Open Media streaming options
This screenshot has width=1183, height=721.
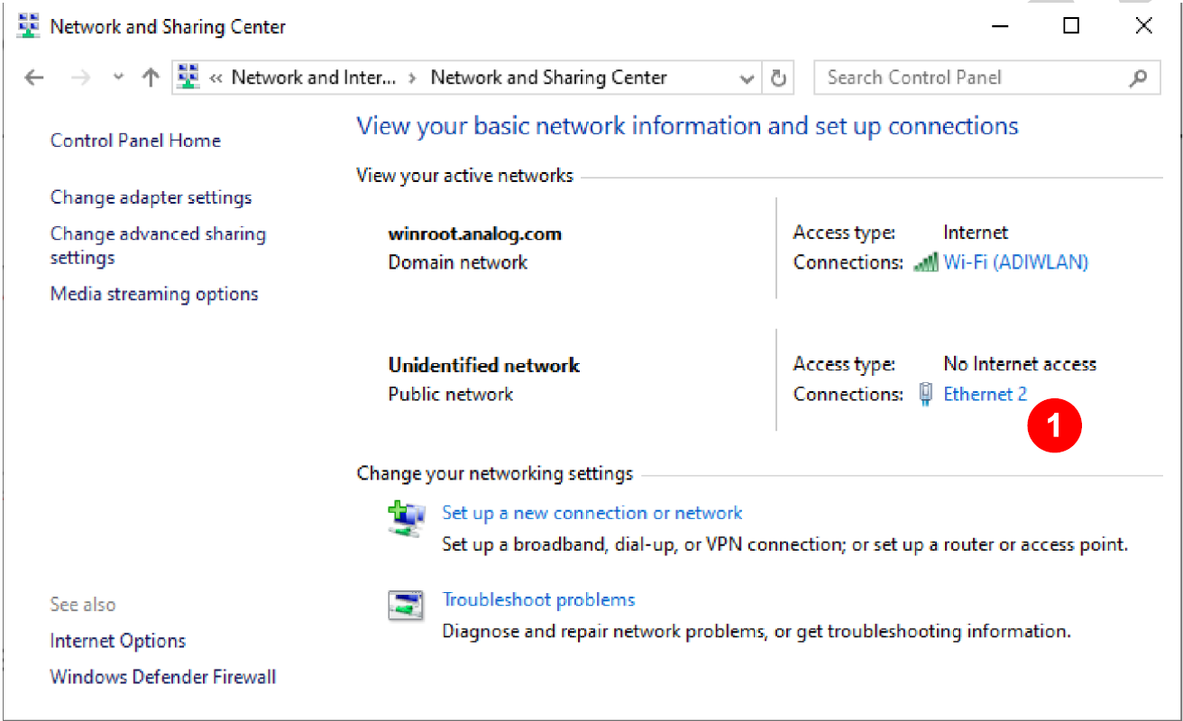click(154, 294)
